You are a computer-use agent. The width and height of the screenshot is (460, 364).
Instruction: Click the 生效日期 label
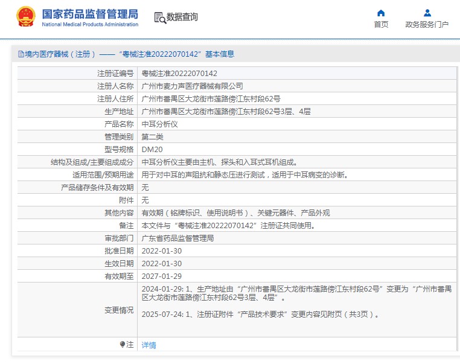pos(119,264)
